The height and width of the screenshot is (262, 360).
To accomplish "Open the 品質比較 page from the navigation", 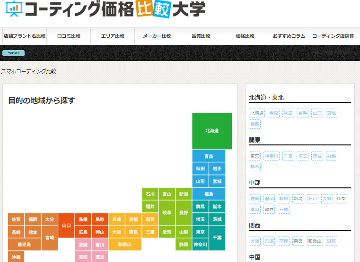I will [201, 36].
